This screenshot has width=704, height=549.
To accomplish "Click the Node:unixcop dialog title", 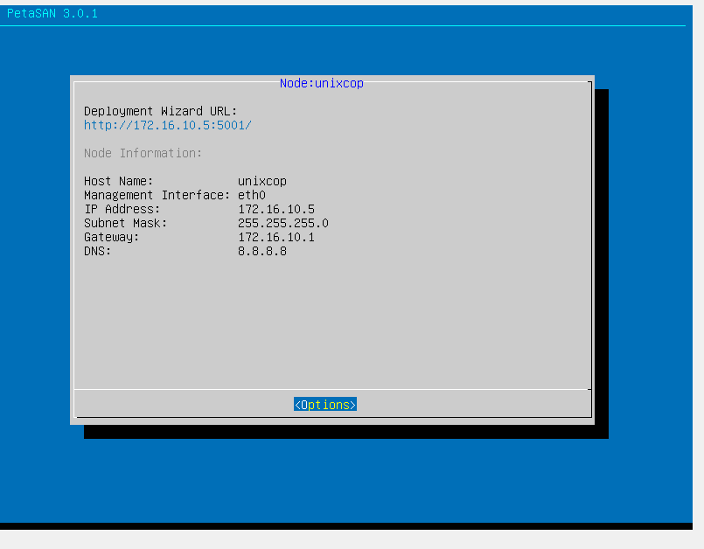I will pos(322,83).
